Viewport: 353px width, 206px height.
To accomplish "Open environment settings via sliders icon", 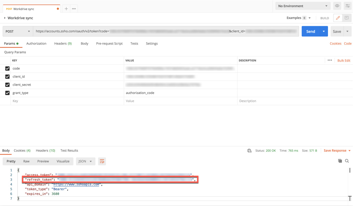I will (x=347, y=6).
